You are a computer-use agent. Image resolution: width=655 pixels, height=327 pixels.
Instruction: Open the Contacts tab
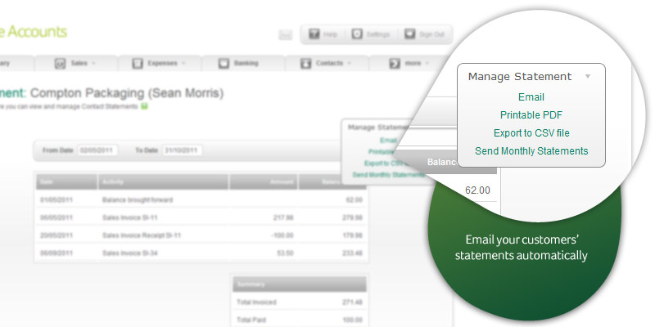point(327,64)
